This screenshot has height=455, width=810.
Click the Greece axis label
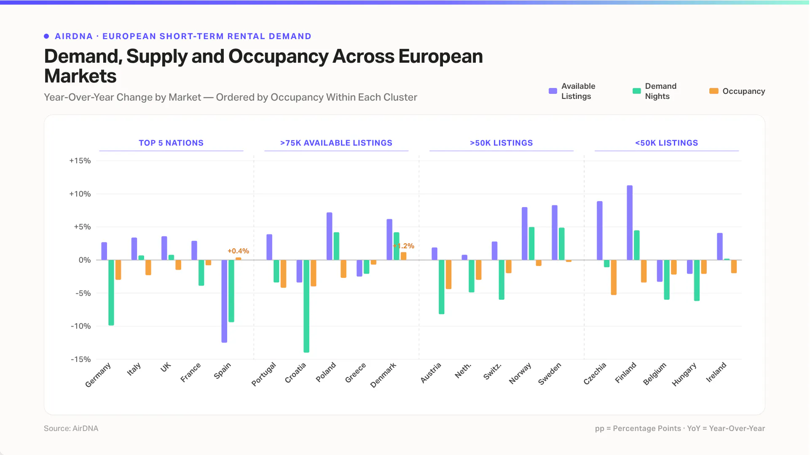point(356,373)
